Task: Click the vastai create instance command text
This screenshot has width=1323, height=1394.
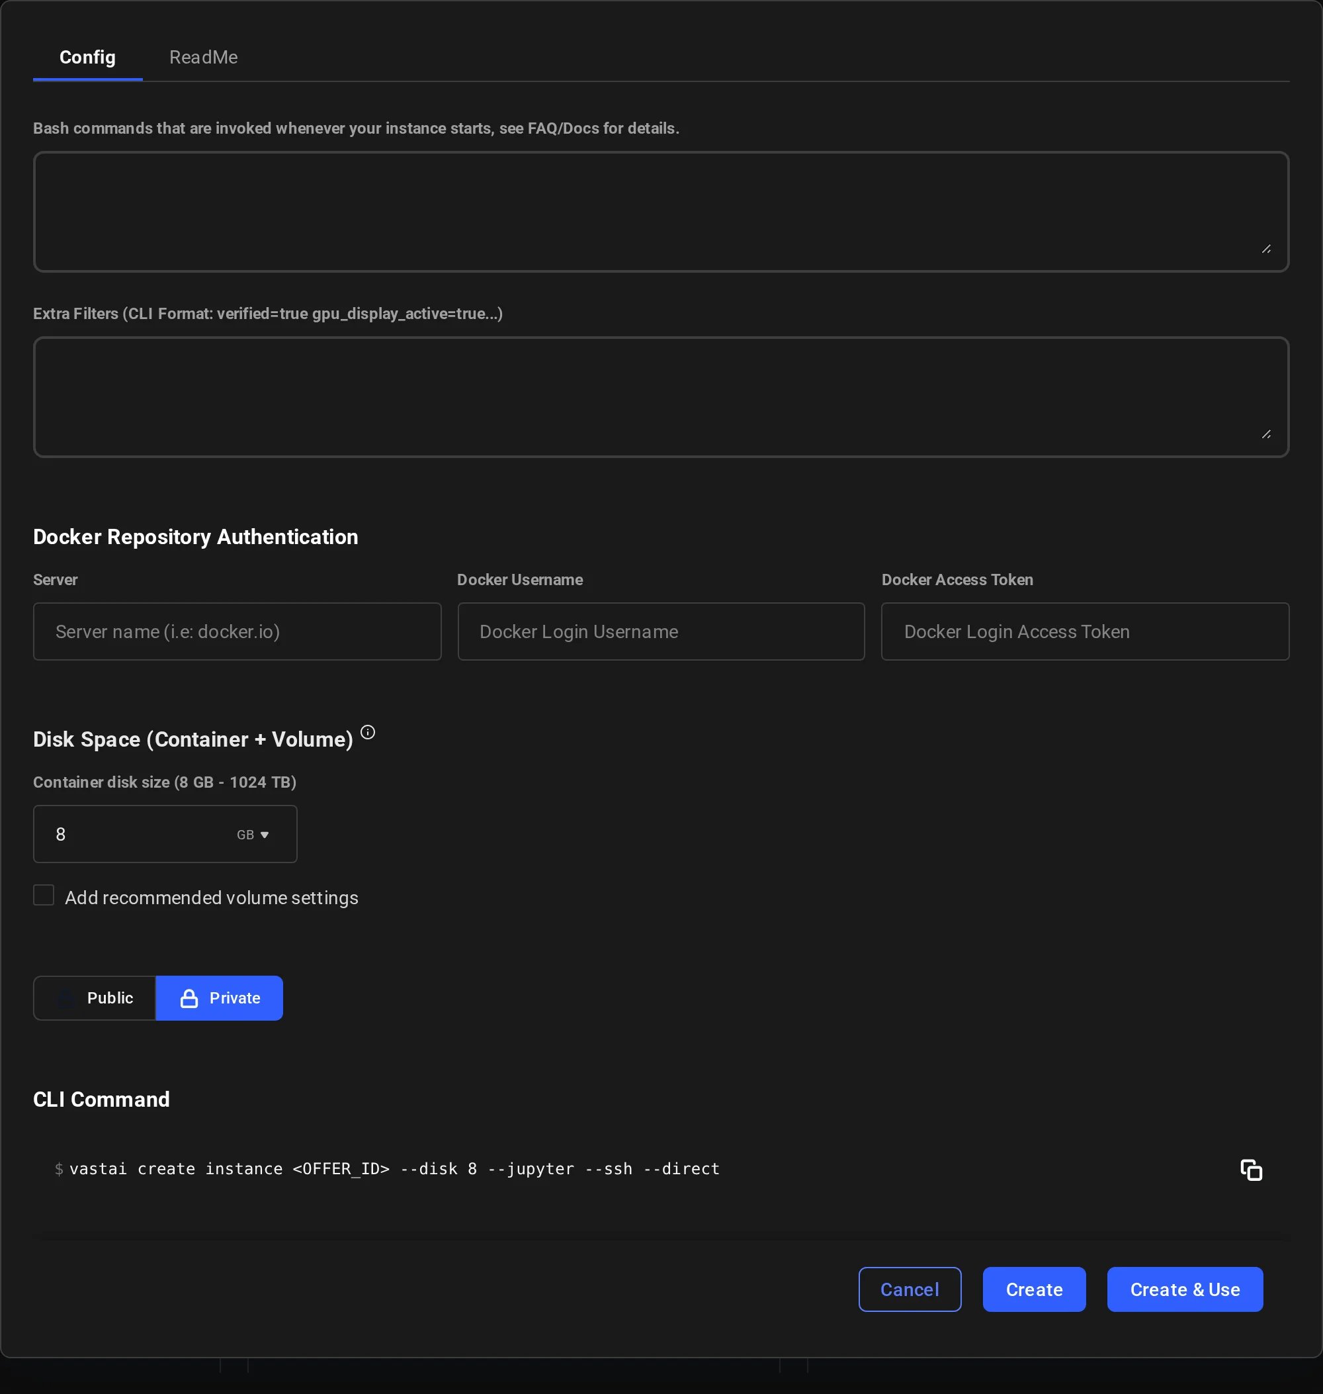Action: (394, 1169)
